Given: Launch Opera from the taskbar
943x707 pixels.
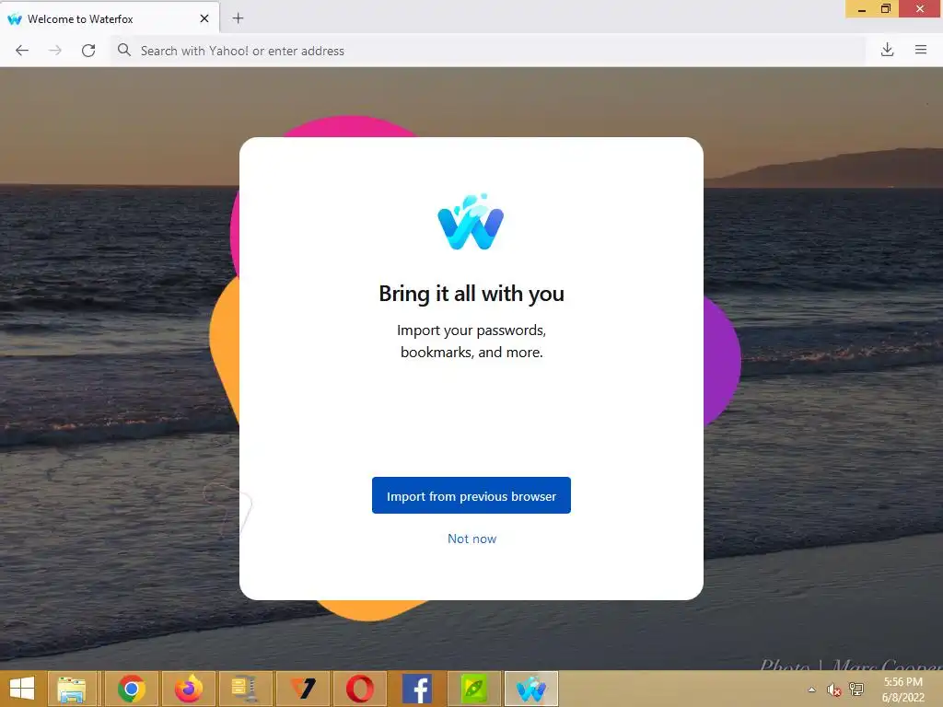Looking at the screenshot, I should (360, 689).
